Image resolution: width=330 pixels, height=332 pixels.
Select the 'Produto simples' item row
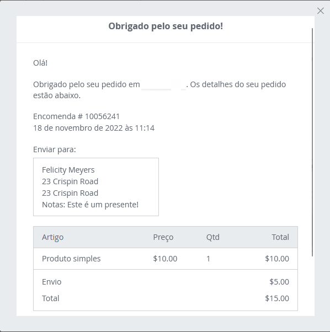[x=166, y=259]
